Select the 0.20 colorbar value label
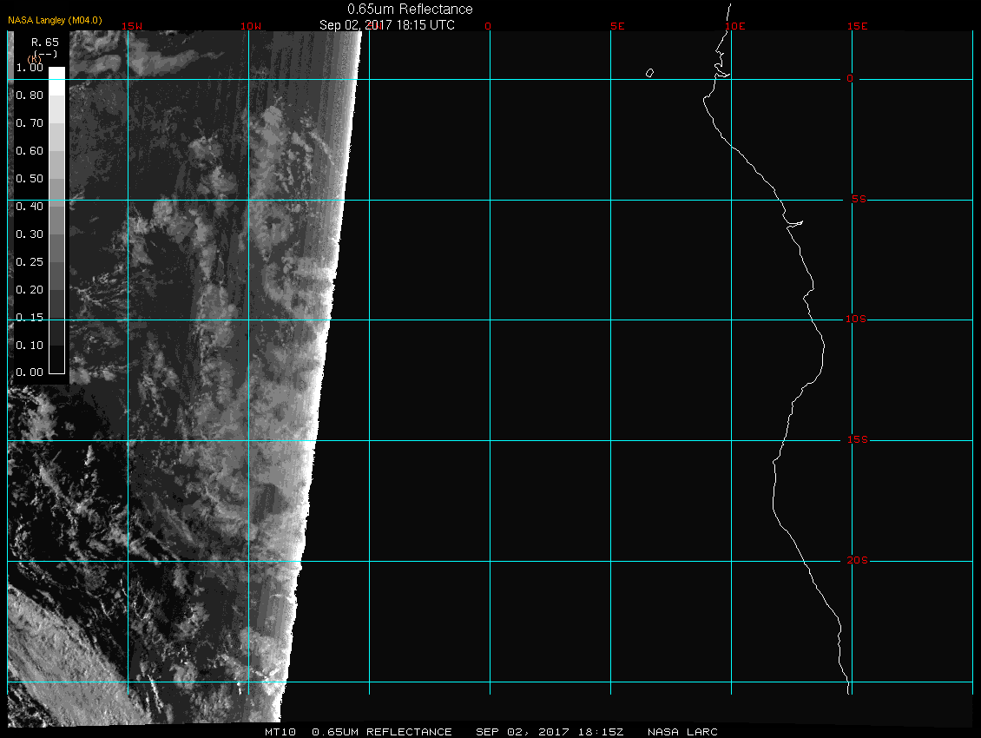The image size is (981, 738). 30,289
